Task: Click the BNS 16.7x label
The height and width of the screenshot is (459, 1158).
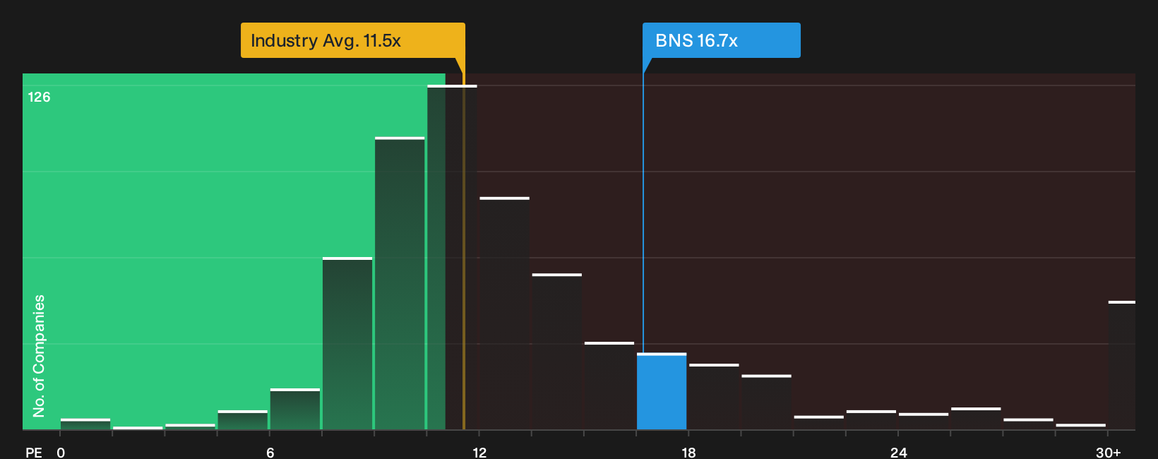Action: pos(721,40)
